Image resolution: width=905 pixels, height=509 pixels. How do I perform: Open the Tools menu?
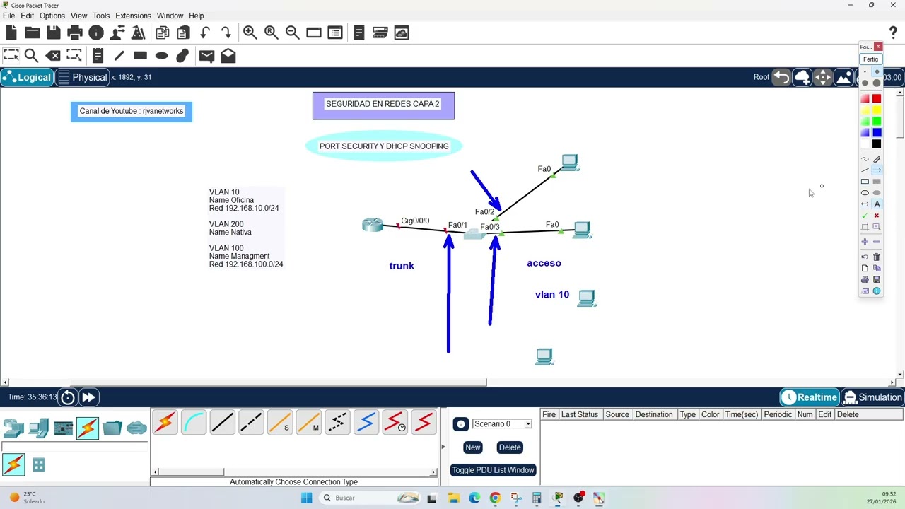coord(101,16)
